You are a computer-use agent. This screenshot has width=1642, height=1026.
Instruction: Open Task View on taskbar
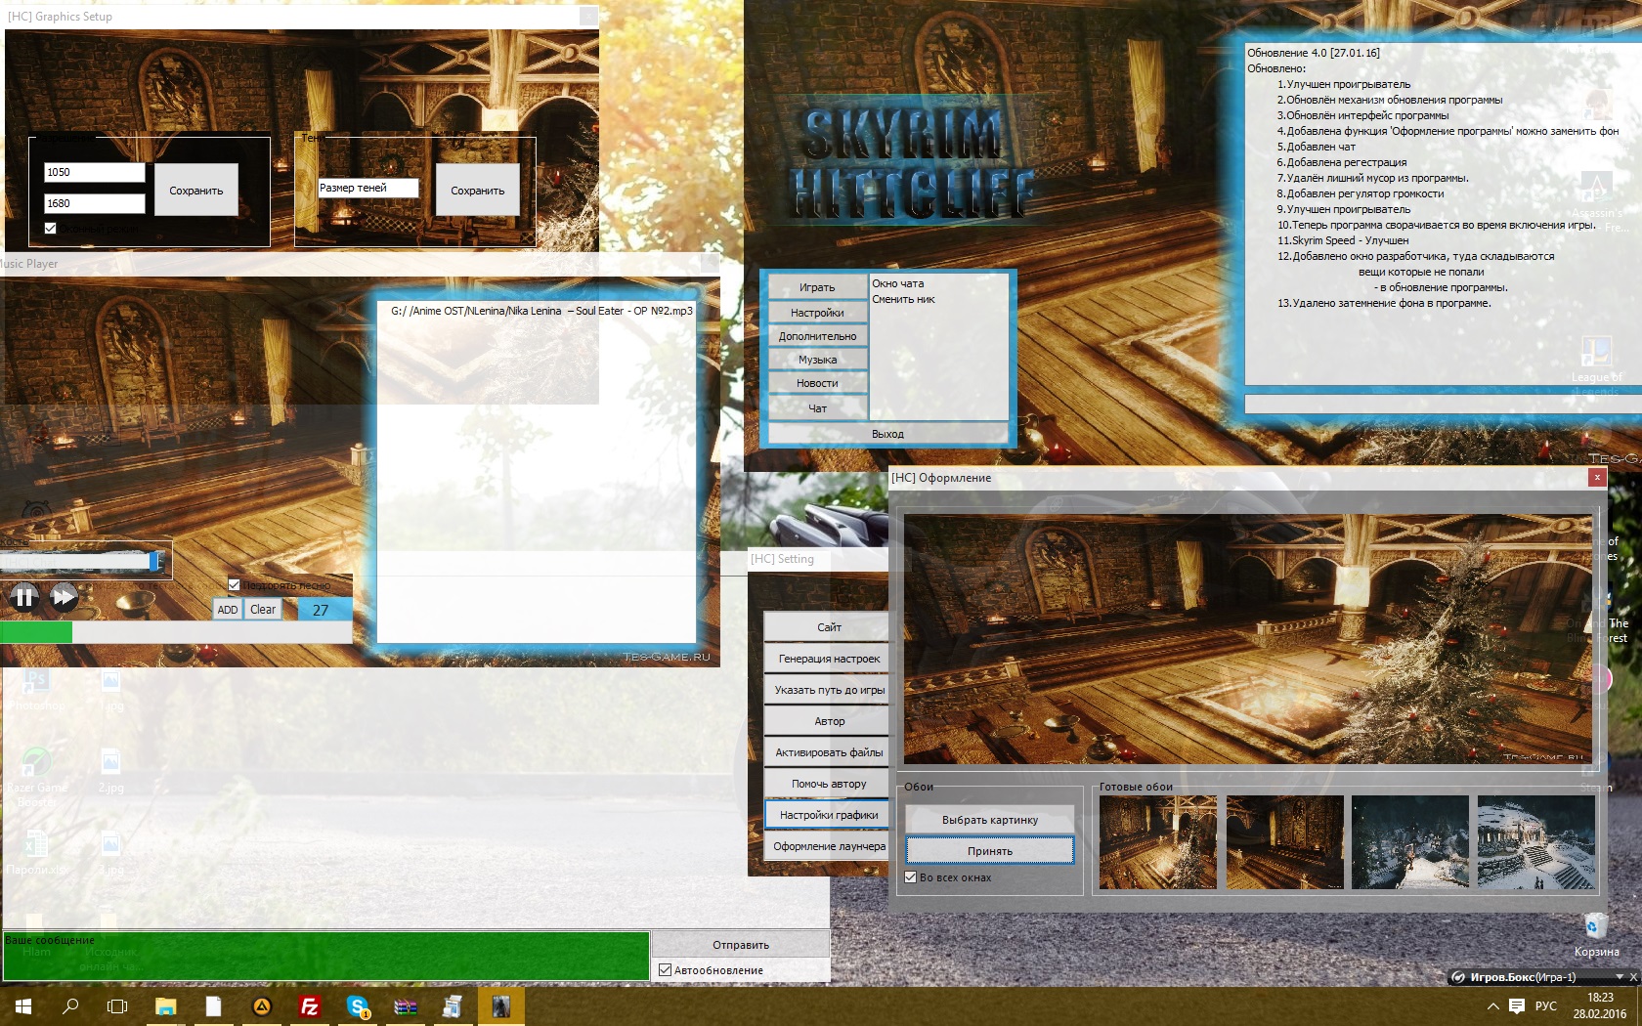[117, 1006]
